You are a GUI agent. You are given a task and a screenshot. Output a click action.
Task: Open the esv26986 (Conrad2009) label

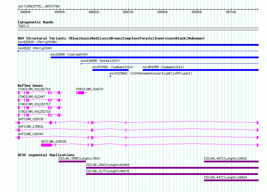(69, 54)
